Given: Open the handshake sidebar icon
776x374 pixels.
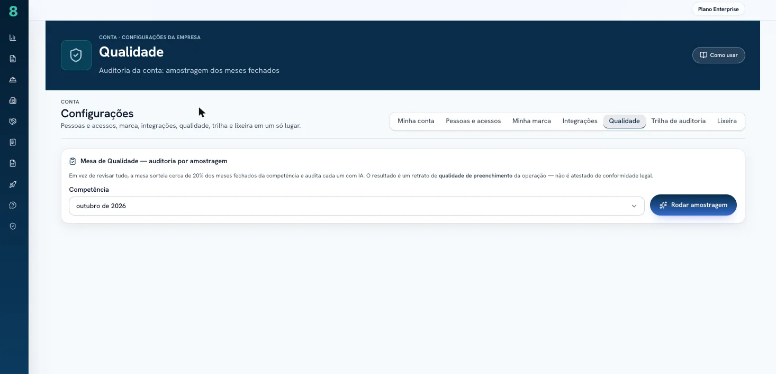Looking at the screenshot, I should coord(13,121).
